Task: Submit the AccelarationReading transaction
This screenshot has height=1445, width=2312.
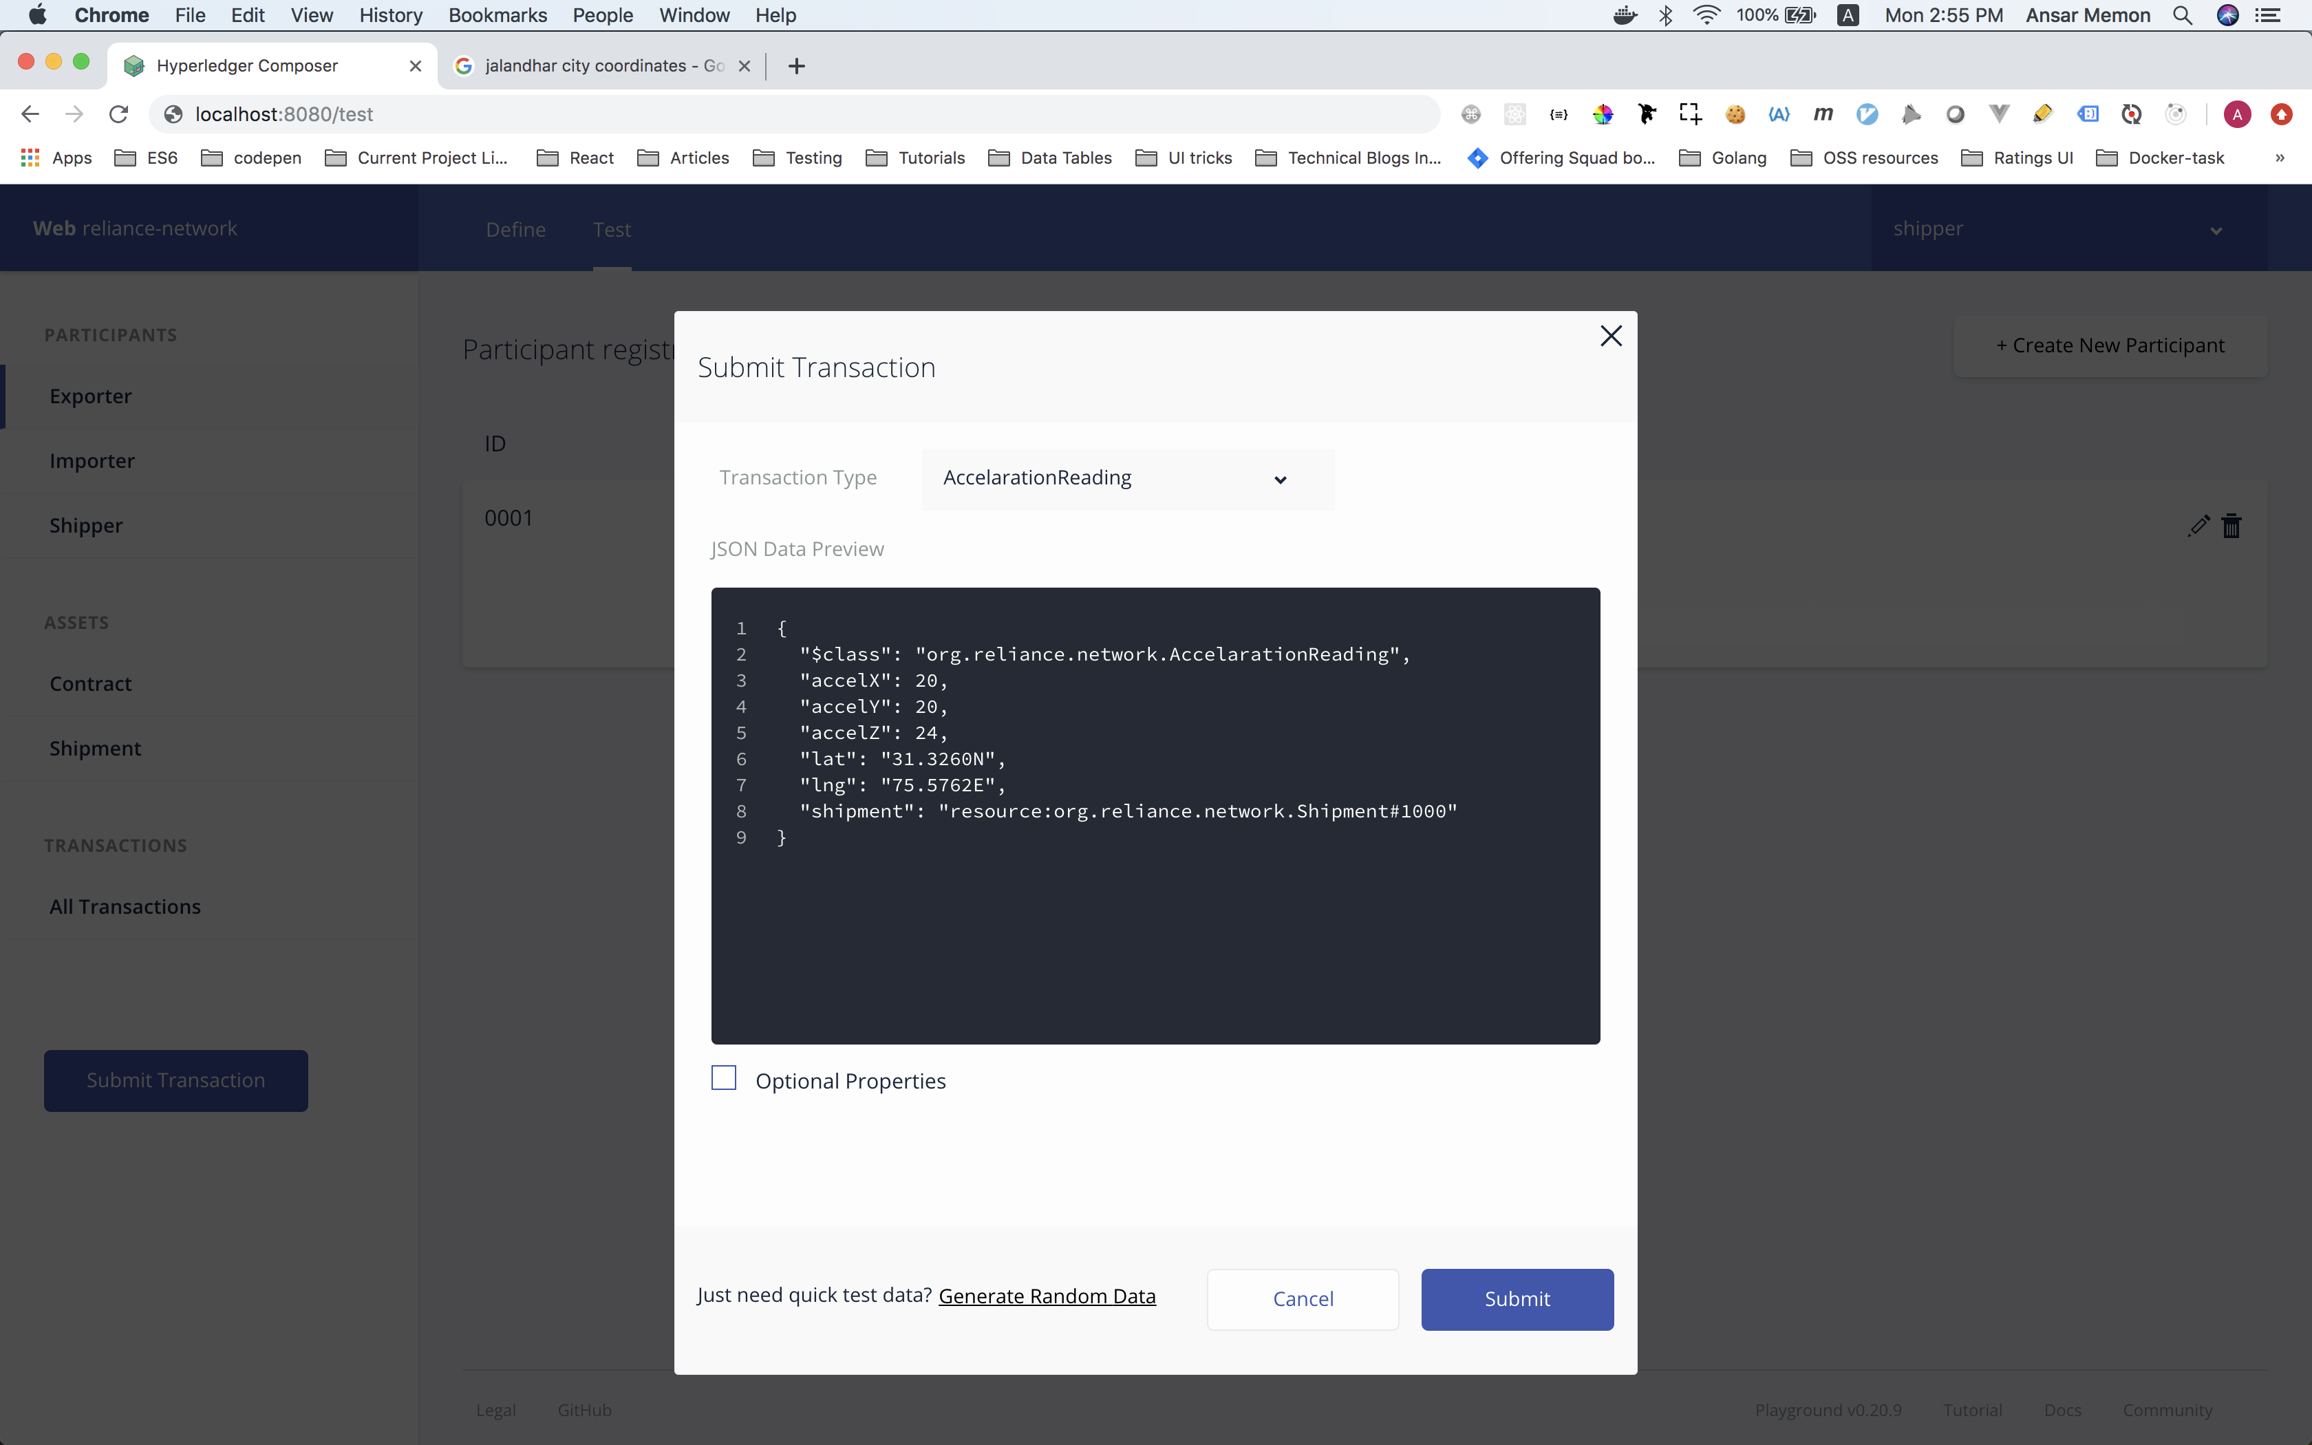Action: click(x=1516, y=1299)
